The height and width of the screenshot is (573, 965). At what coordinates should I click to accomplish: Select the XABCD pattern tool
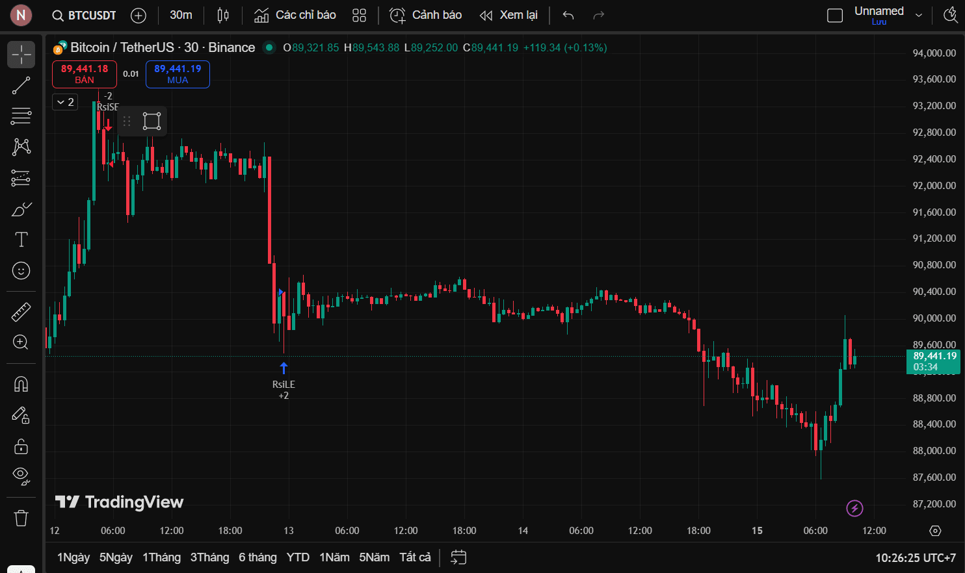point(21,147)
